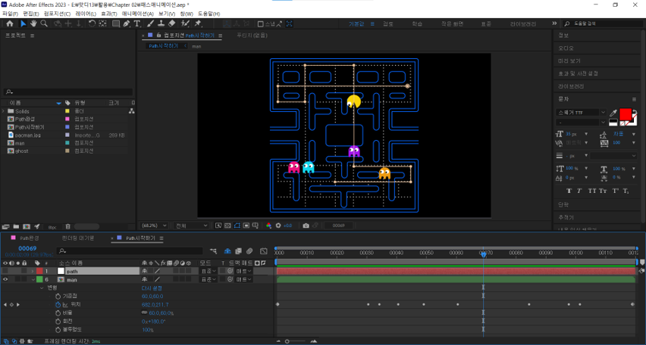646x345 pixels.
Task: Click the All Caps TT button
Action: click(591, 191)
